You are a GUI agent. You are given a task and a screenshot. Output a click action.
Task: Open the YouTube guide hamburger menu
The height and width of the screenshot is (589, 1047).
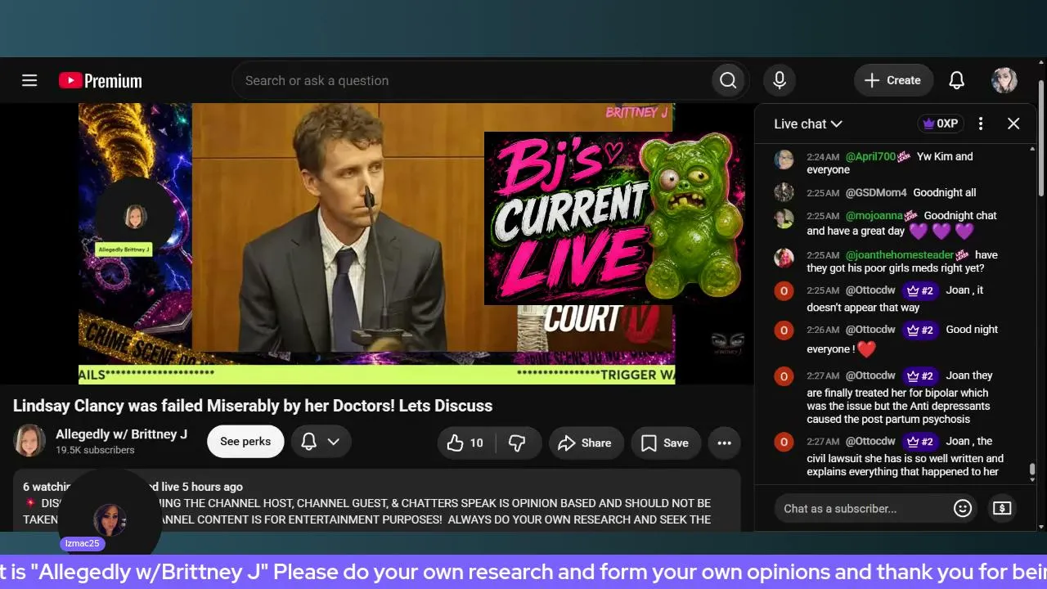pyautogui.click(x=29, y=80)
